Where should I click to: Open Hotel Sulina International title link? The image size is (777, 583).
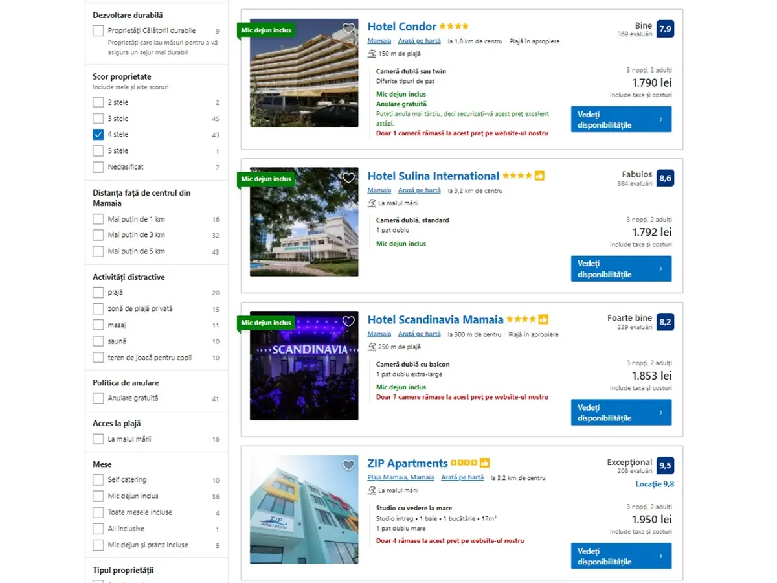(x=433, y=176)
